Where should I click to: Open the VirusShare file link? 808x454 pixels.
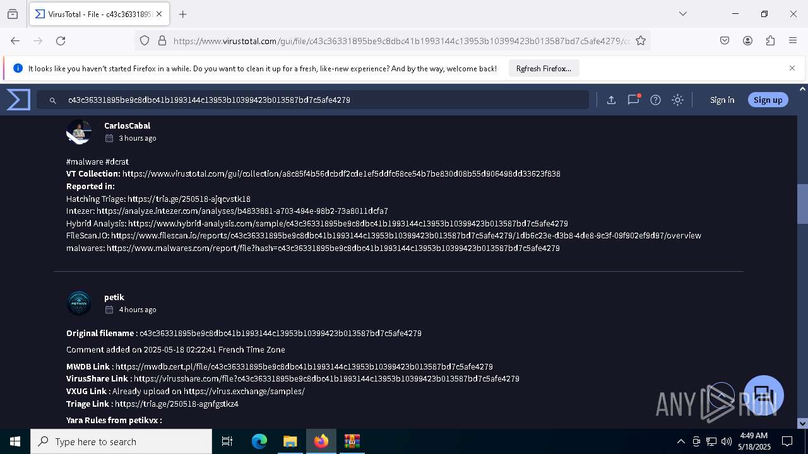click(326, 378)
